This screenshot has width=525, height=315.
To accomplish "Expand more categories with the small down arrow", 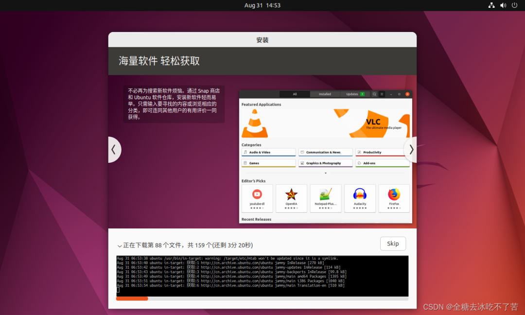I will (x=326, y=173).
